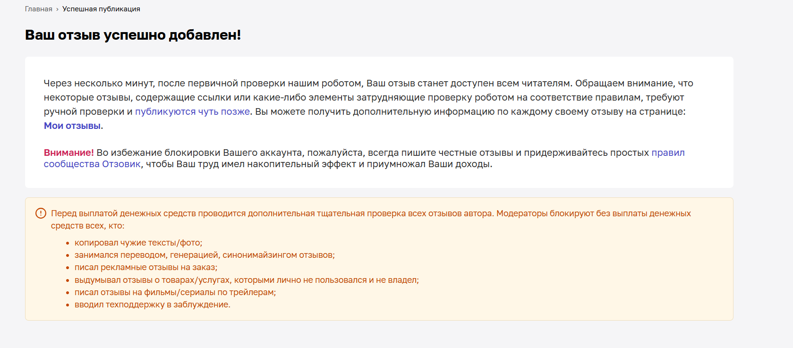The width and height of the screenshot is (793, 348).
Task: Click the выдумывал отзывы о товарах/услугах bullet
Action: tap(247, 280)
